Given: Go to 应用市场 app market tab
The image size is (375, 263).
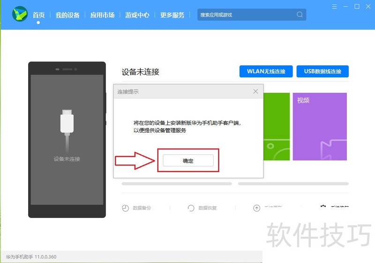Looking at the screenshot, I should pyautogui.click(x=102, y=15).
